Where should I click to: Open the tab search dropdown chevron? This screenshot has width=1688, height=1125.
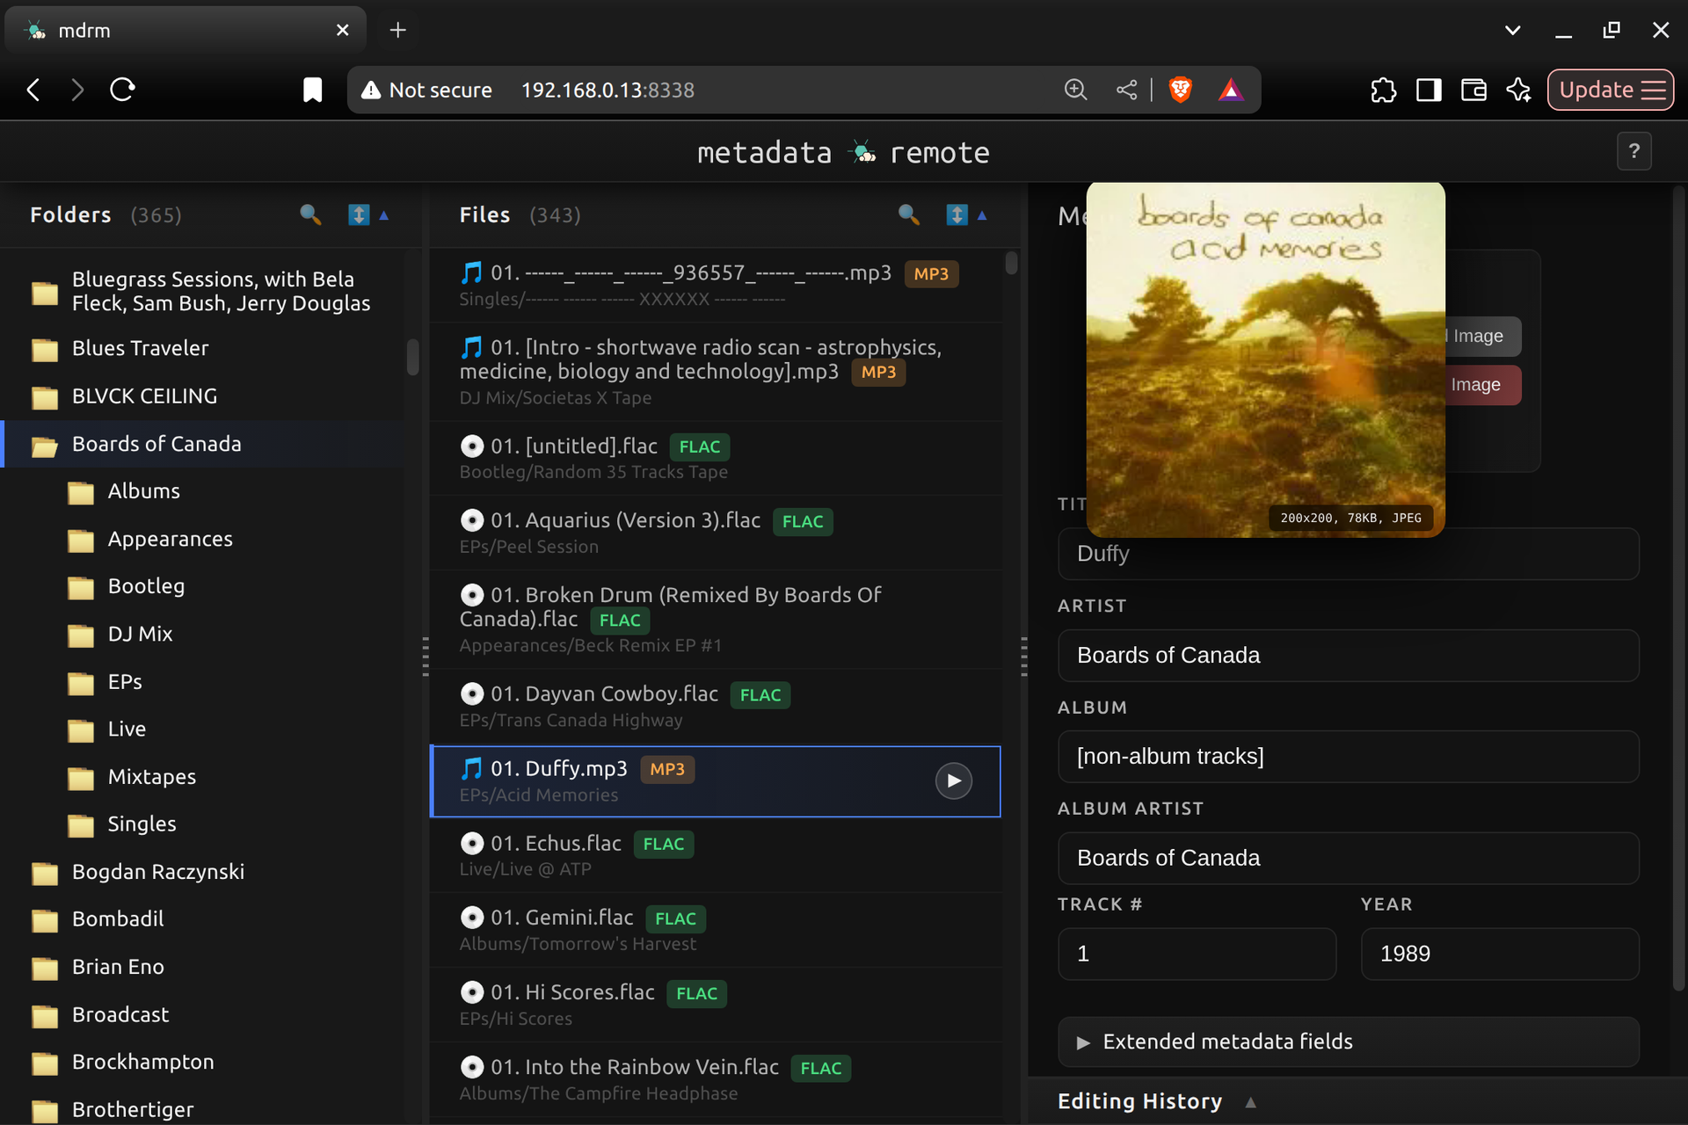pos(1512,30)
